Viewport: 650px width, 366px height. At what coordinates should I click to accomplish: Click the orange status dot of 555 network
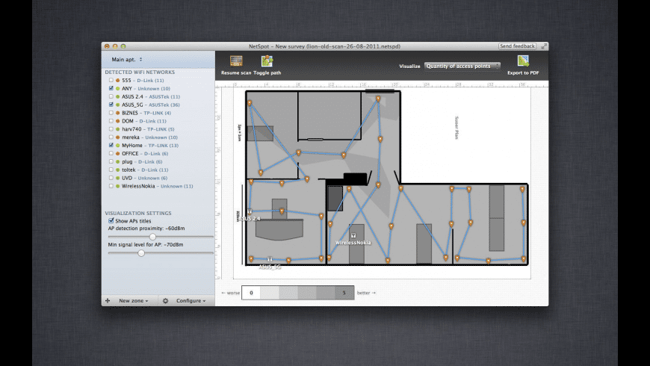[x=118, y=81]
